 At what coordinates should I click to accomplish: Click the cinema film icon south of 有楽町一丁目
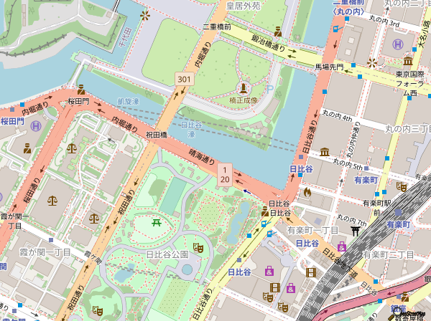[x=310, y=272]
